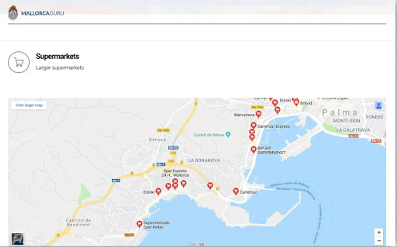
Task: Select the Carrefour Express map pin
Action: 253,126
